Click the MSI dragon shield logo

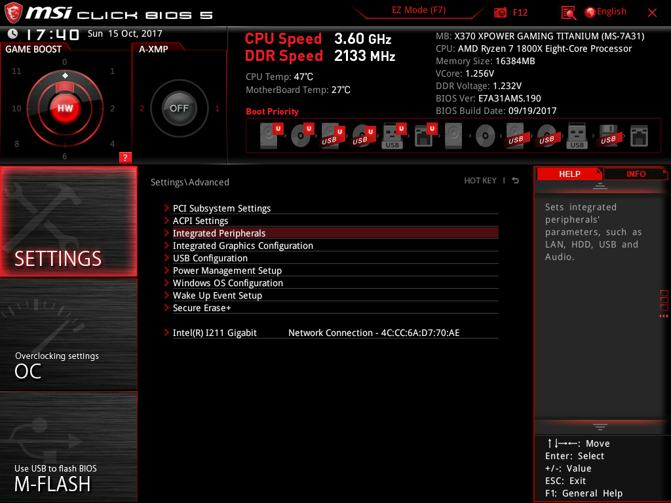tap(13, 13)
